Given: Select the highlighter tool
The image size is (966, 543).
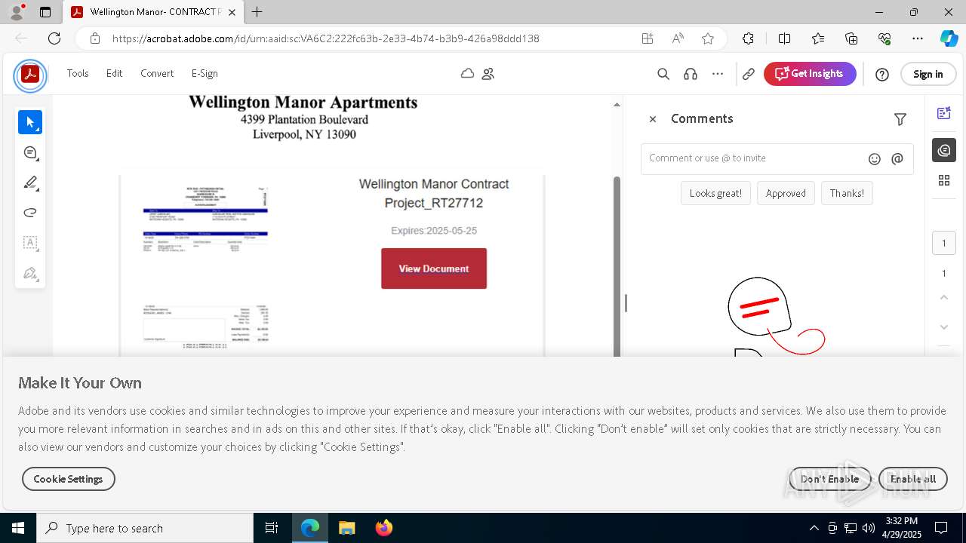Looking at the screenshot, I should point(30,183).
